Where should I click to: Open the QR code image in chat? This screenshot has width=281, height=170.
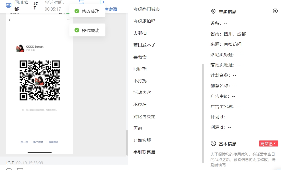point(40,80)
